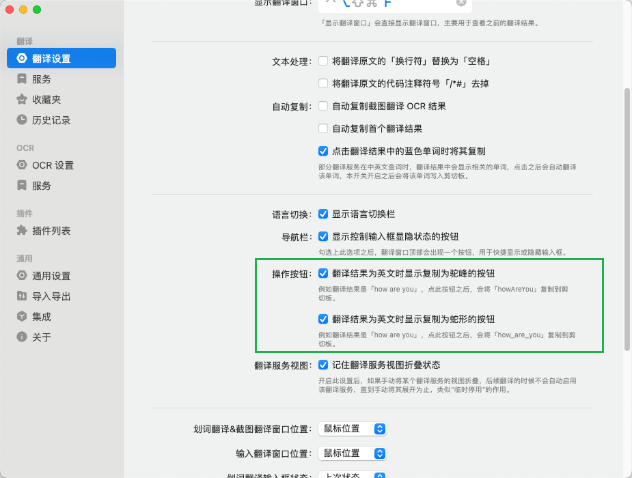Click the gear icon for OCR 设置

(22, 165)
